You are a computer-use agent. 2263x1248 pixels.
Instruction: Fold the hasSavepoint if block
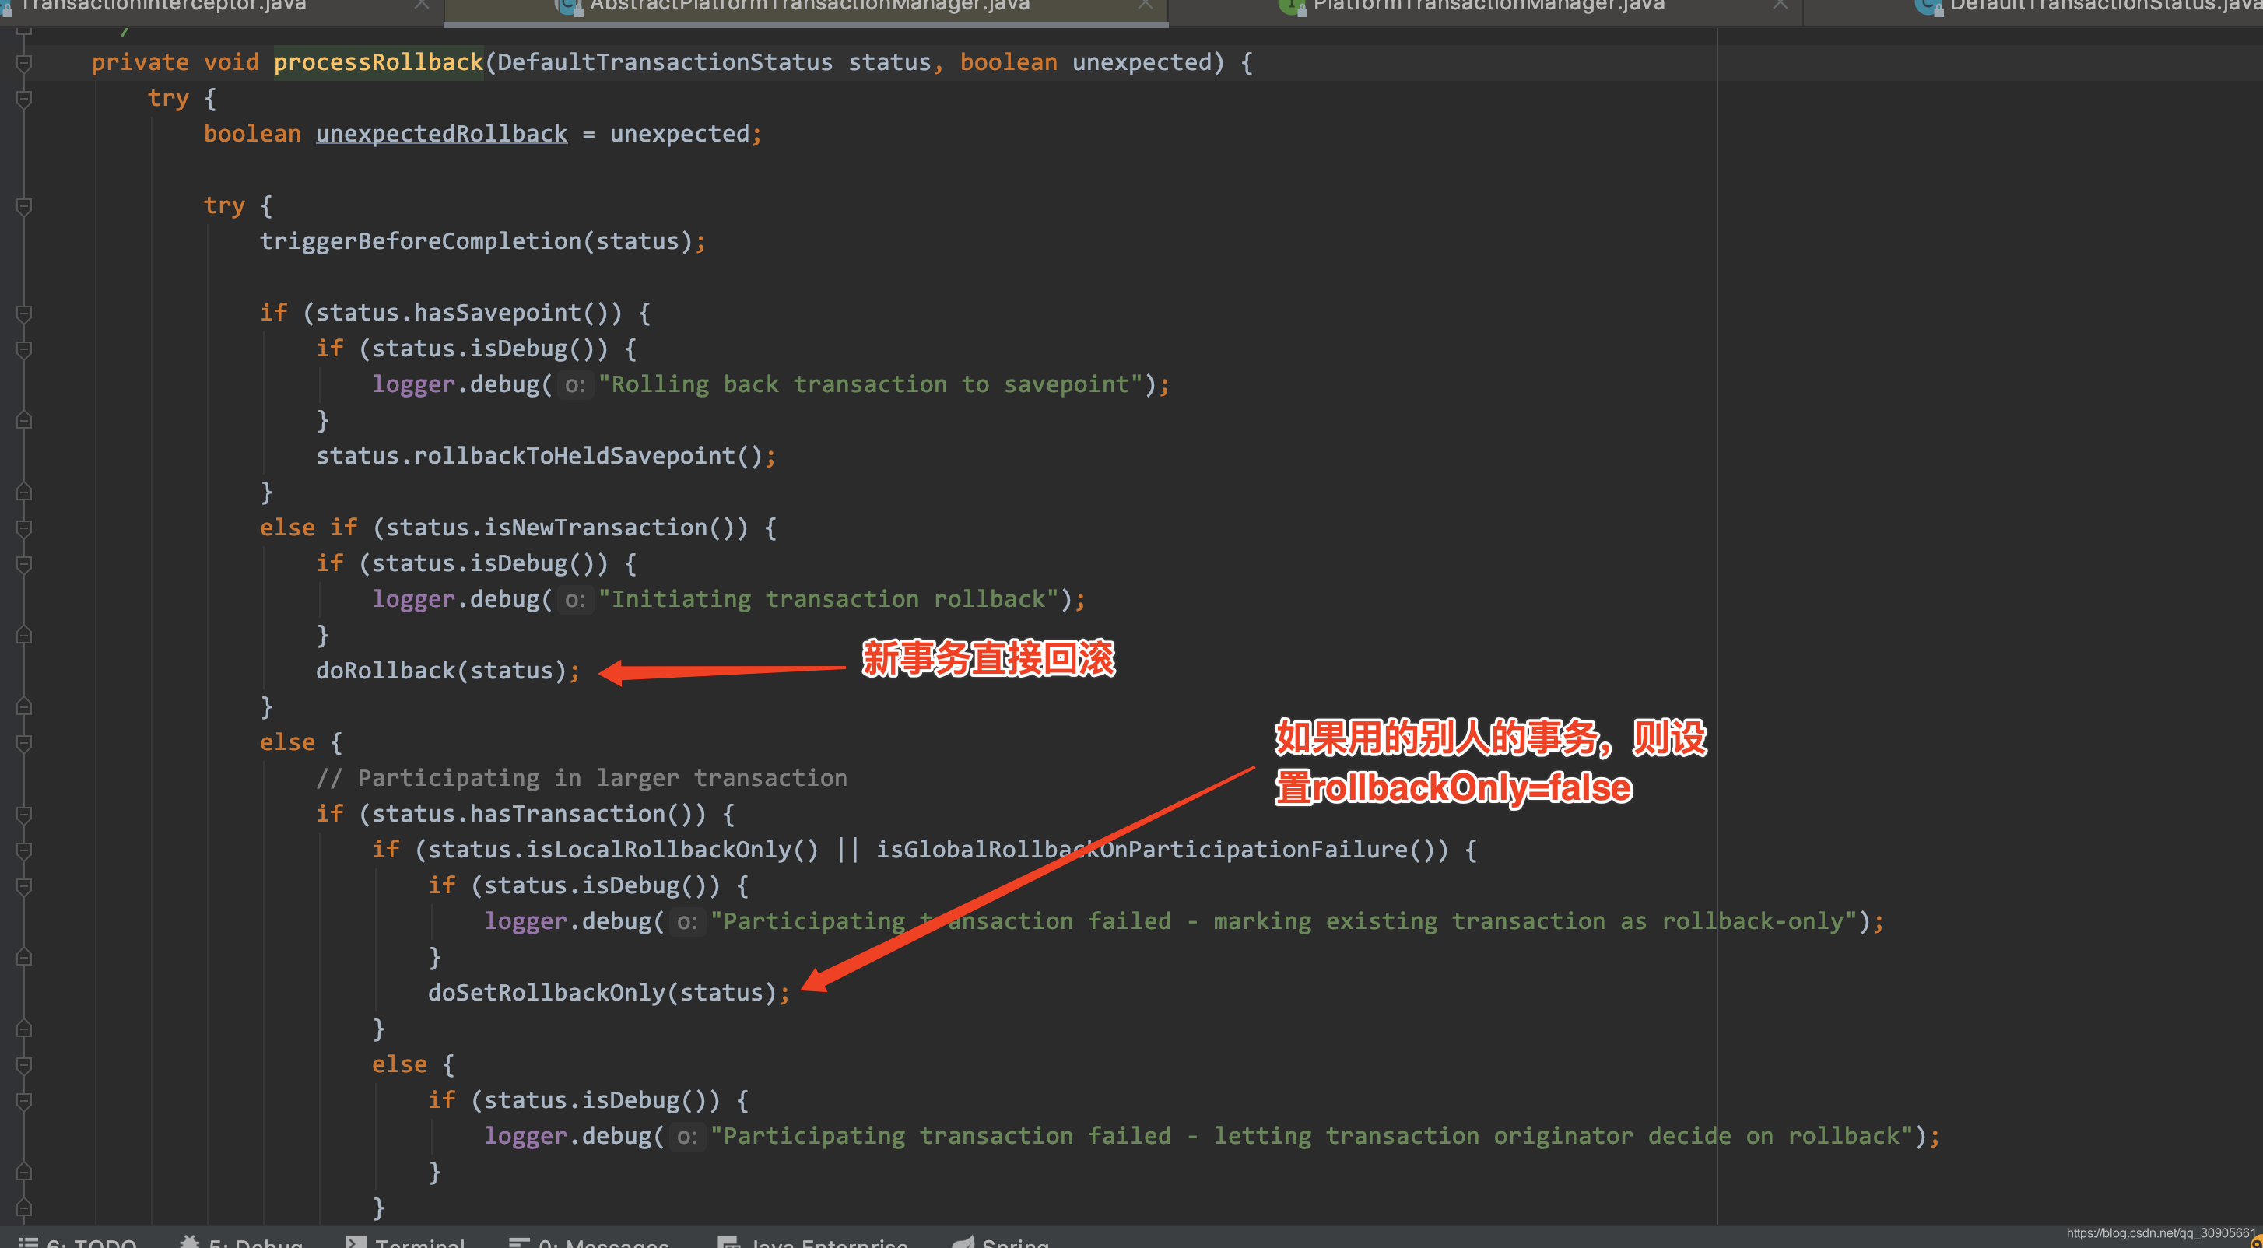tap(25, 314)
